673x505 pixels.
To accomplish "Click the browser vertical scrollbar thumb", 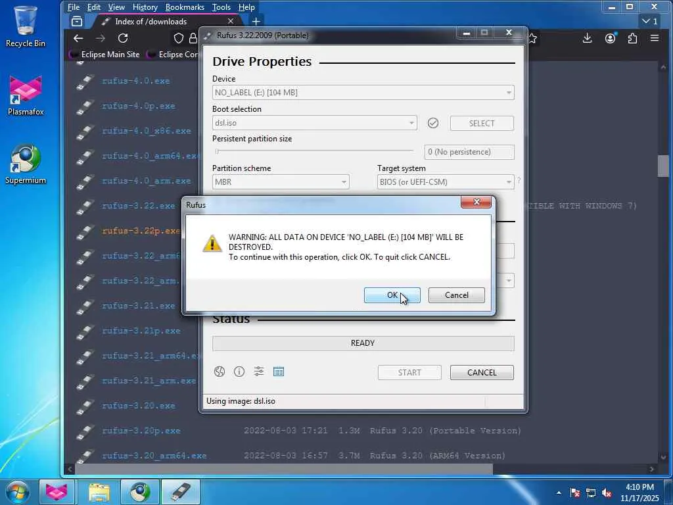I will (x=663, y=165).
